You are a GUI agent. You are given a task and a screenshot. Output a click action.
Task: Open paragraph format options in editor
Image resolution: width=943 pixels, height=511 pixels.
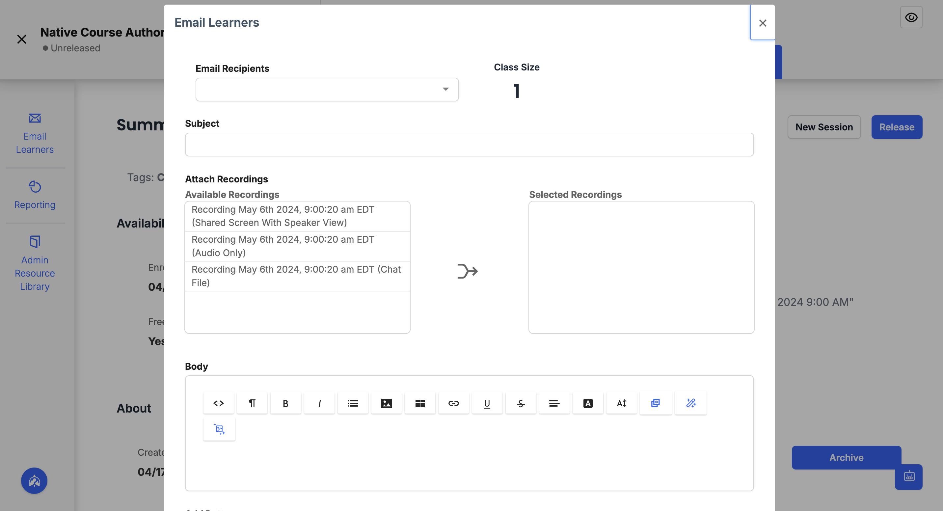(252, 403)
